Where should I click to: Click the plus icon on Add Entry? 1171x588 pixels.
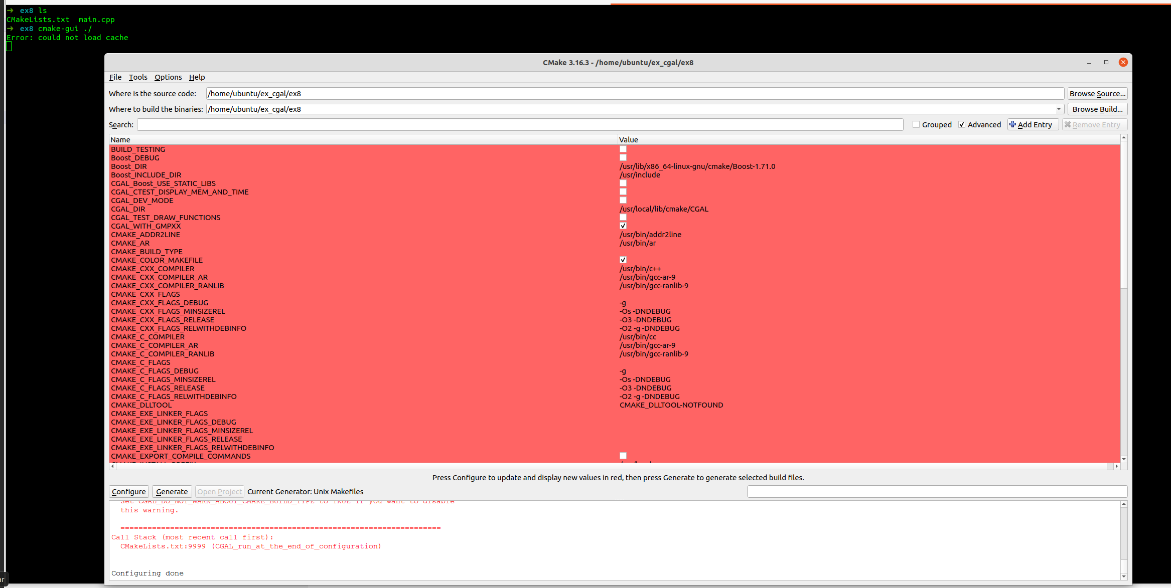pos(1012,124)
